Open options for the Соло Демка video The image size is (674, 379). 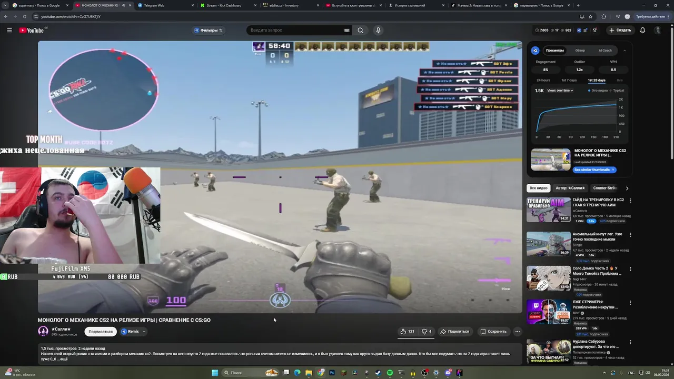click(630, 269)
